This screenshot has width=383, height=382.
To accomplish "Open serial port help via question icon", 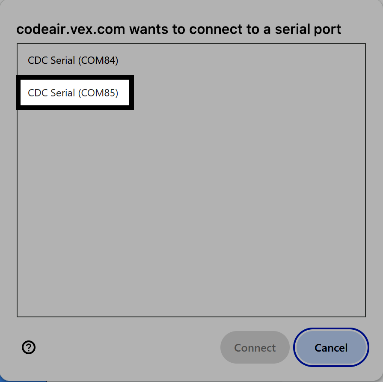I will 29,348.
